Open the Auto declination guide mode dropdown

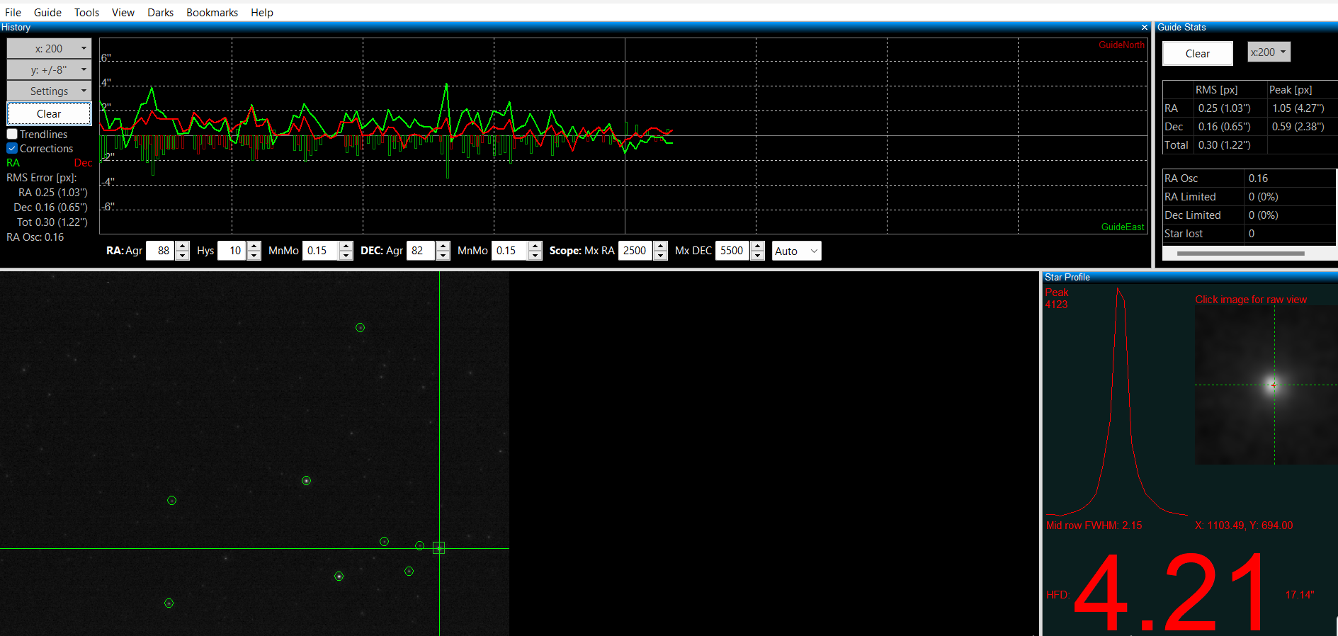pos(796,251)
